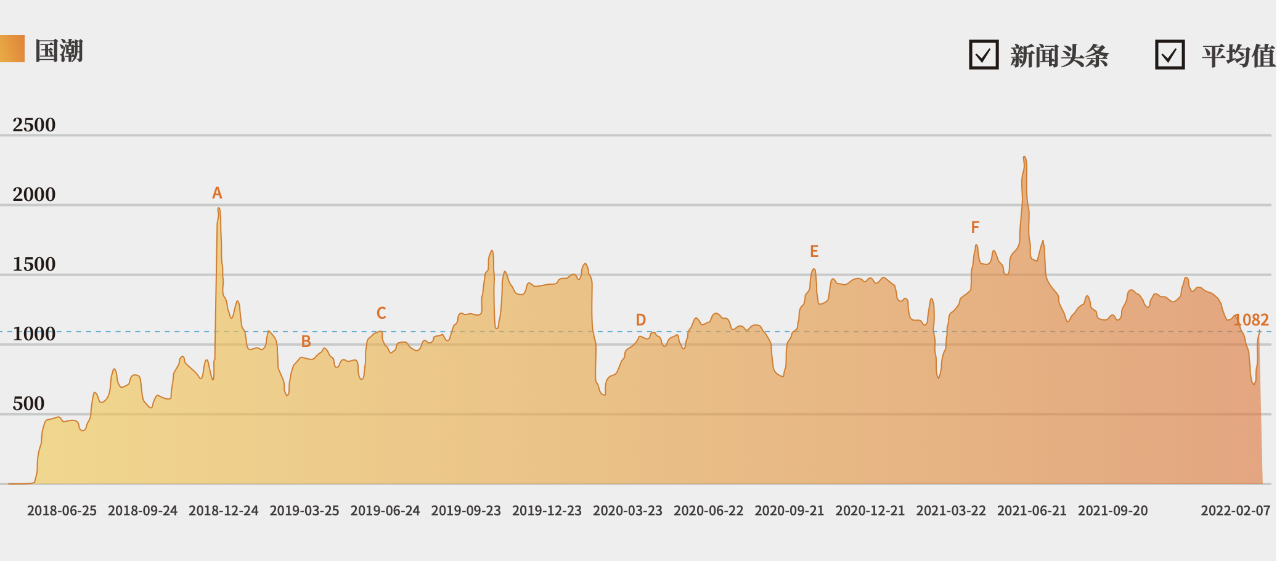Viewport: 1277px width, 561px height.
Task: Click the 2020-12-21 date label
Action: coord(870,510)
